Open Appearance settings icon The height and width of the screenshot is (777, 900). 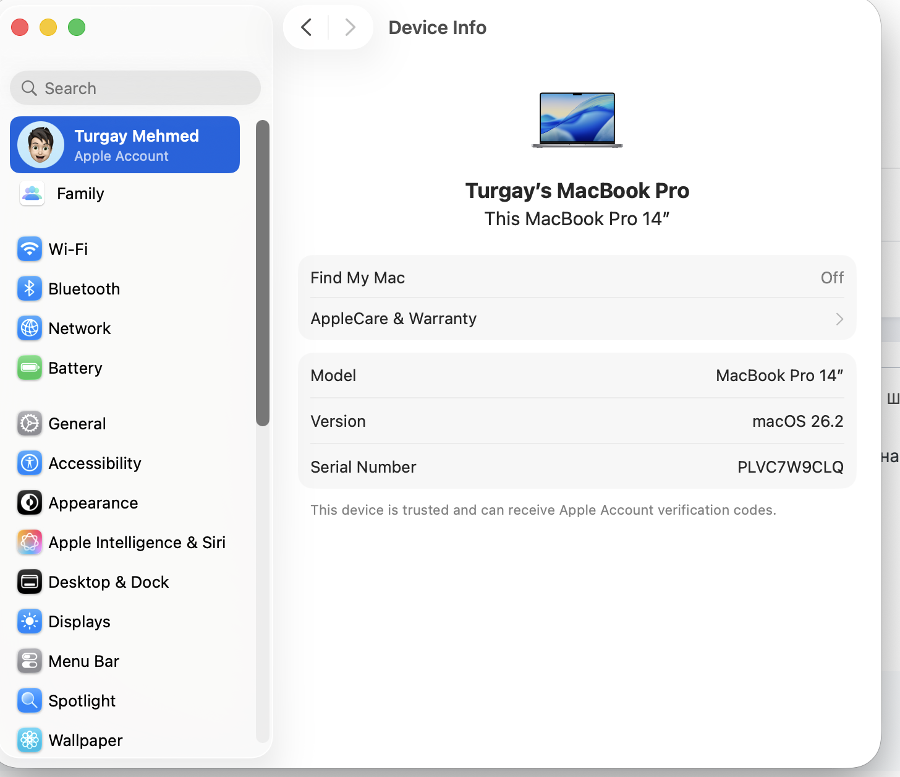(x=30, y=503)
